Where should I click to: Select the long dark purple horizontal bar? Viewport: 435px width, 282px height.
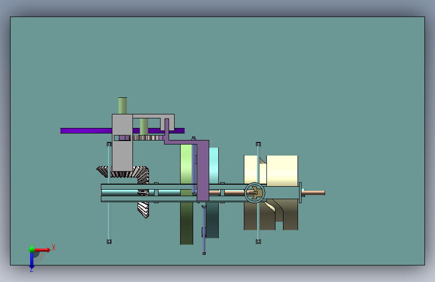click(x=86, y=131)
